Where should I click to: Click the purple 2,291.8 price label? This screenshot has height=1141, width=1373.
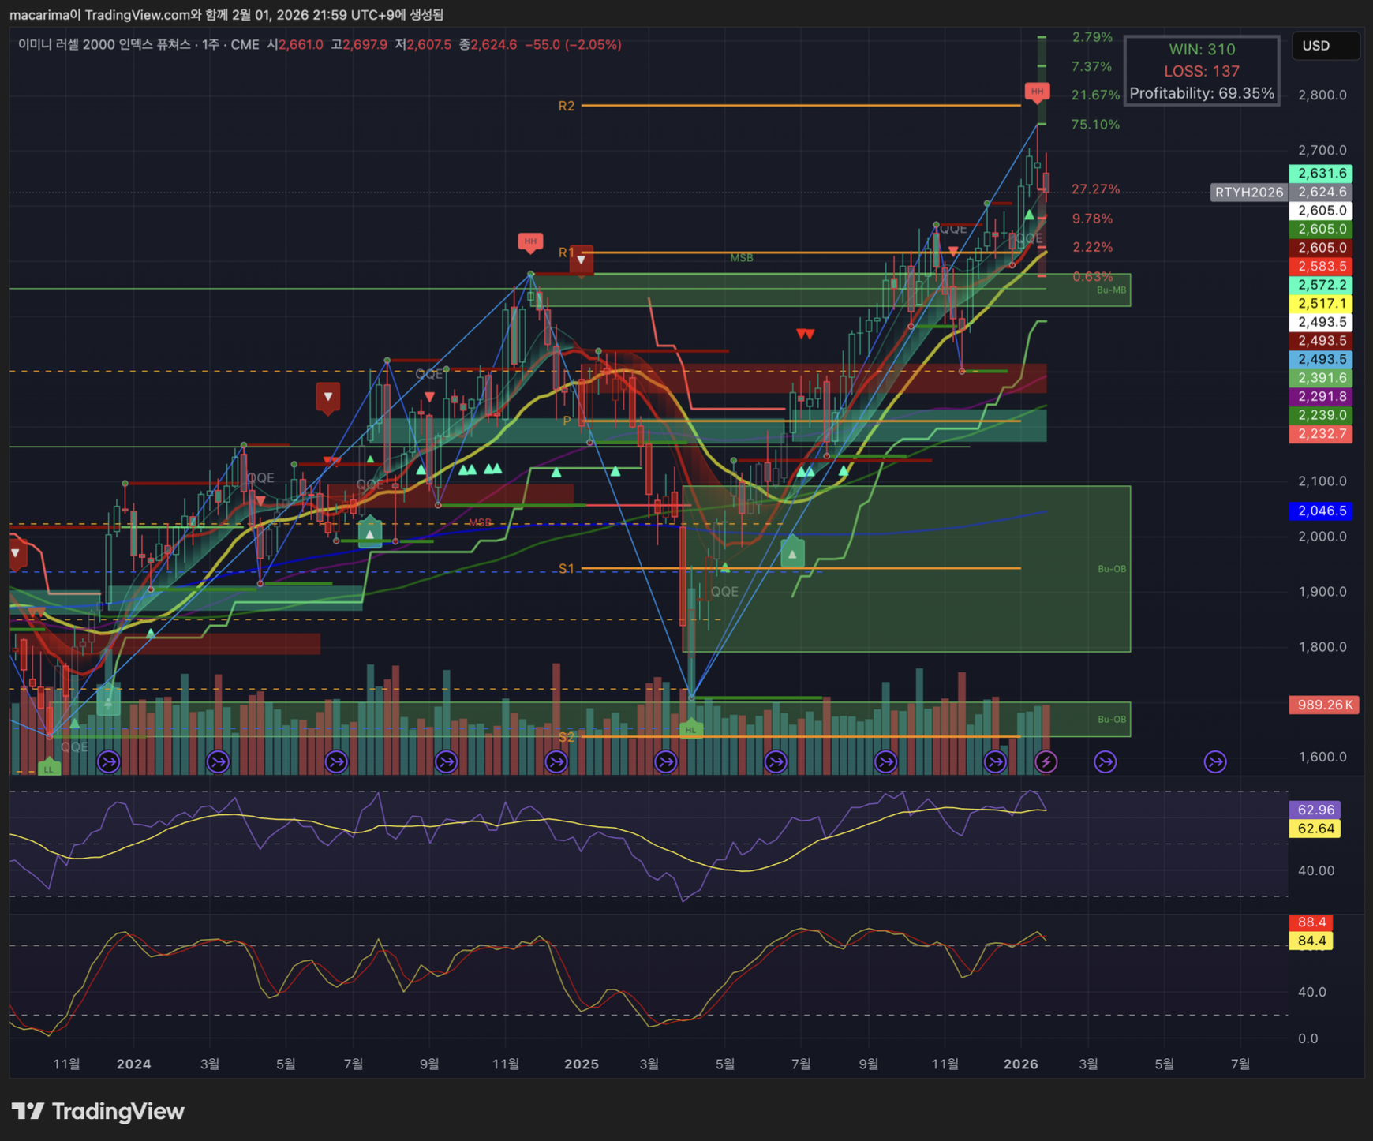coord(1322,397)
